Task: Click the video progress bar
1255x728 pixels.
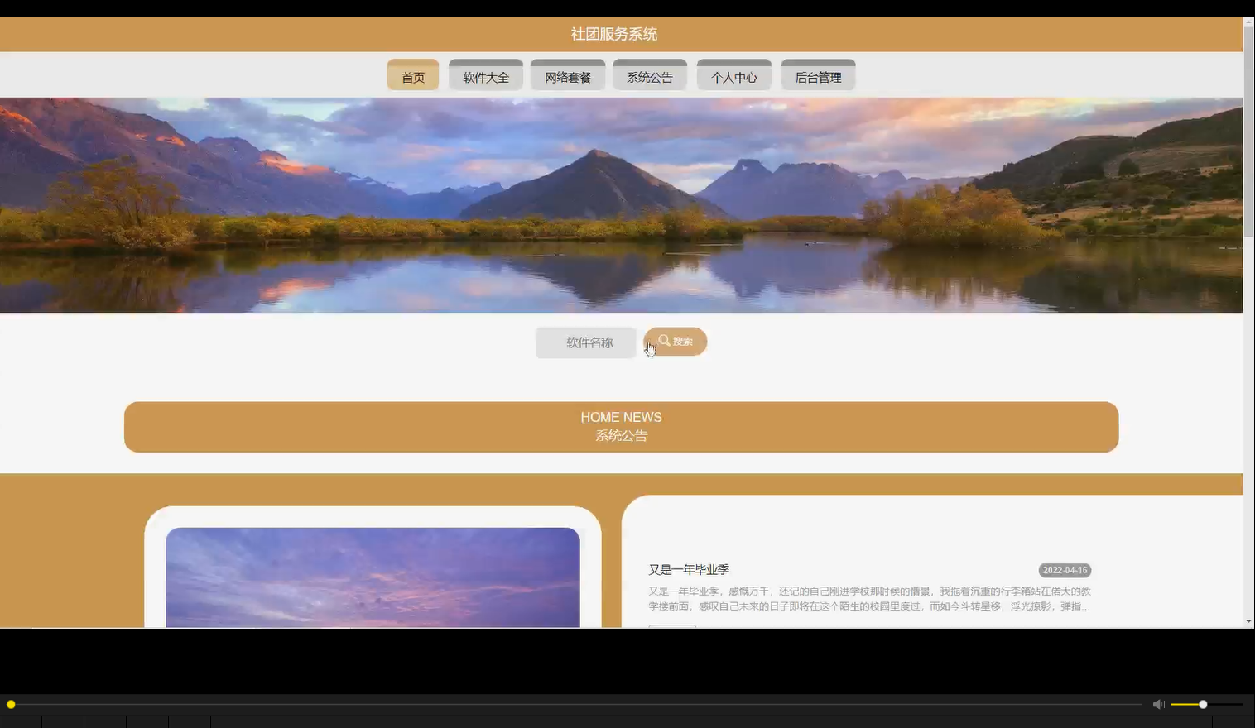Action: pyautogui.click(x=575, y=704)
